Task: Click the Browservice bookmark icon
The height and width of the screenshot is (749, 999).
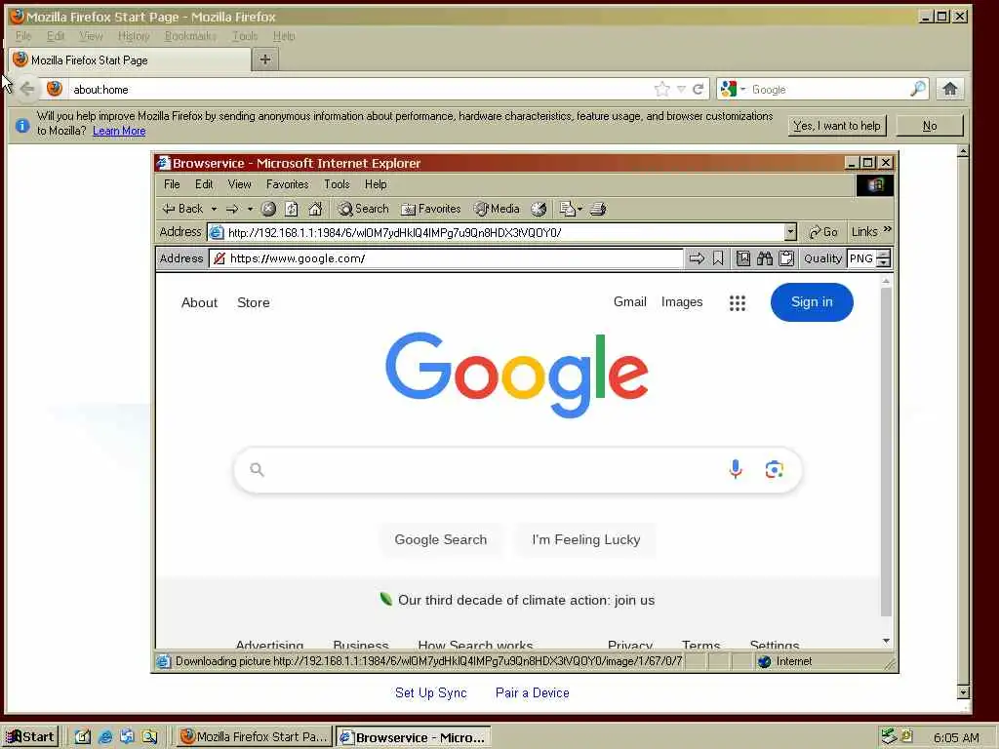Action: coord(718,258)
